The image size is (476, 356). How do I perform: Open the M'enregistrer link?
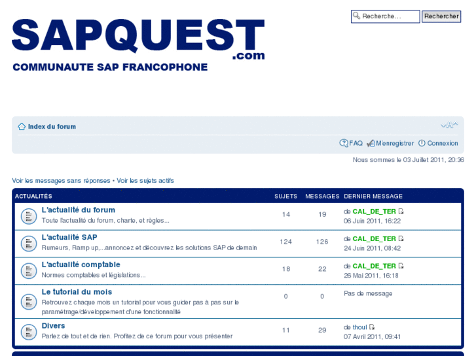[x=395, y=143]
